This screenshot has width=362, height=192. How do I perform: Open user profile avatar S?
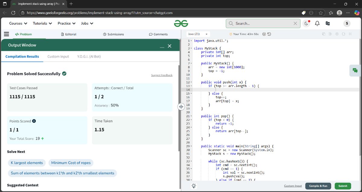click(347, 23)
